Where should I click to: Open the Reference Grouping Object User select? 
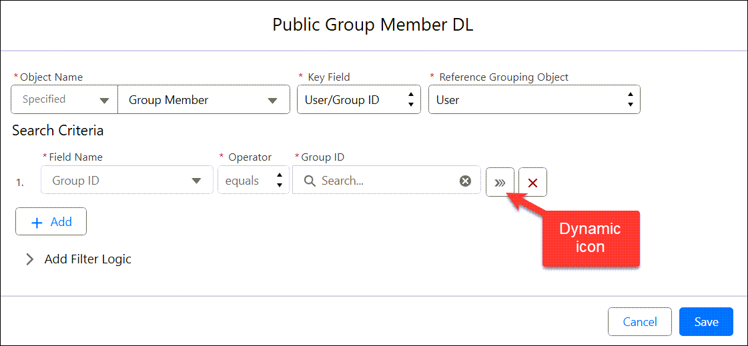534,99
